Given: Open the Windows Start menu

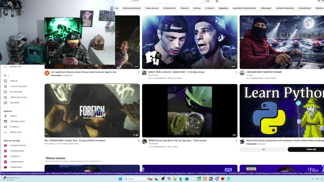Looking at the screenshot, I should coord(120,179).
